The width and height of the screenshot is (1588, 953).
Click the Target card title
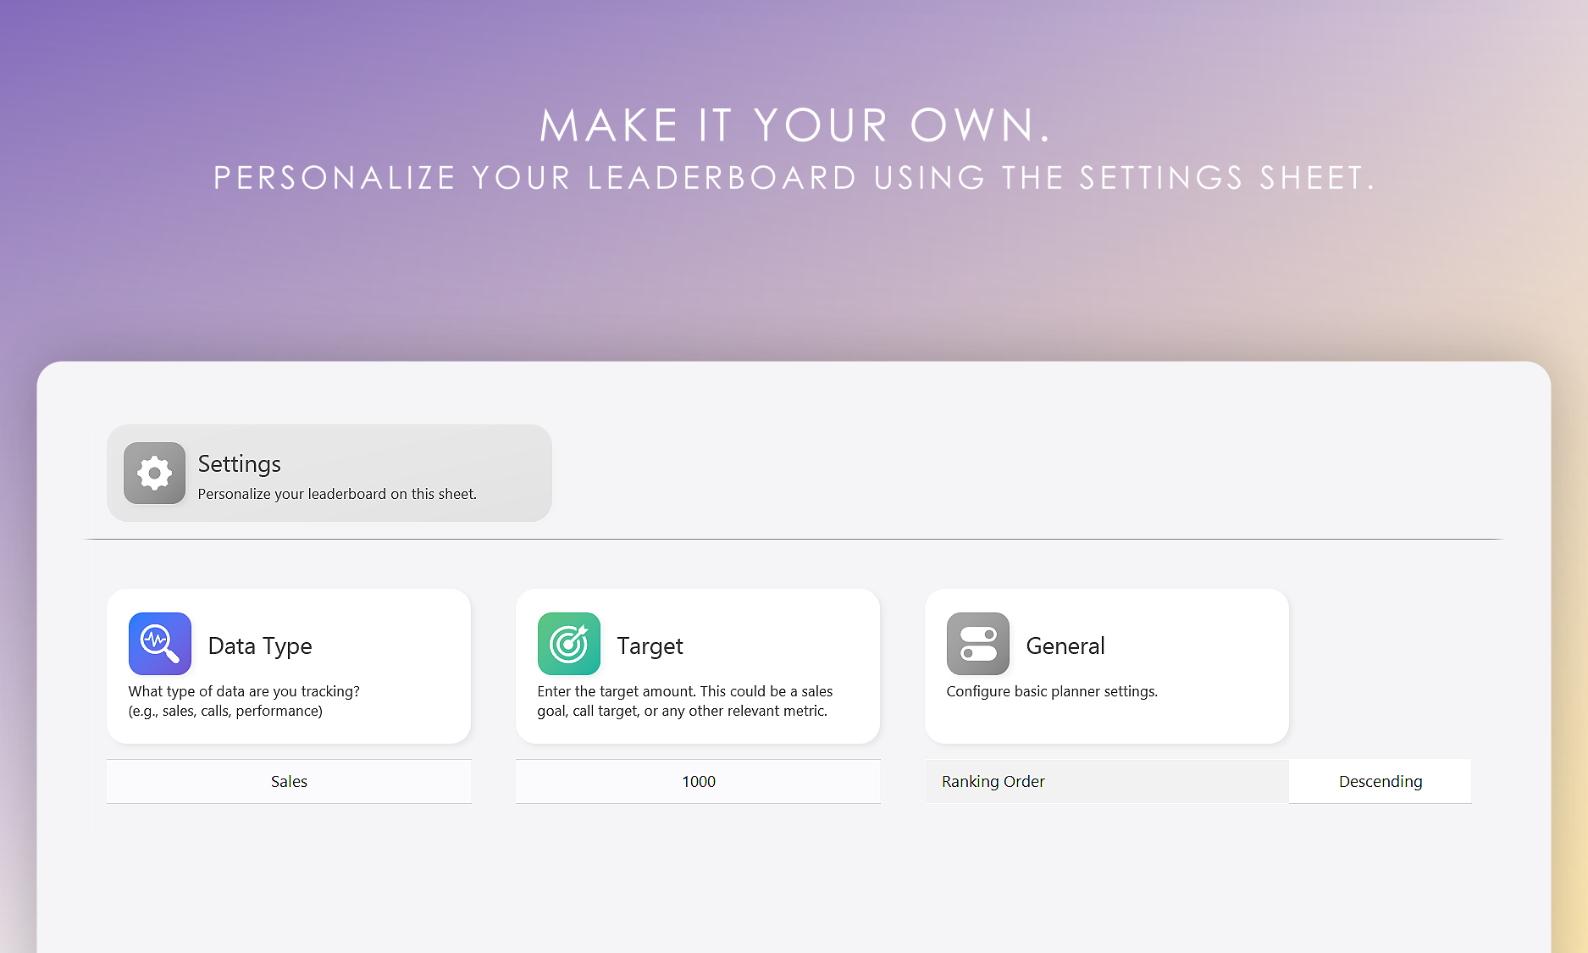point(650,645)
